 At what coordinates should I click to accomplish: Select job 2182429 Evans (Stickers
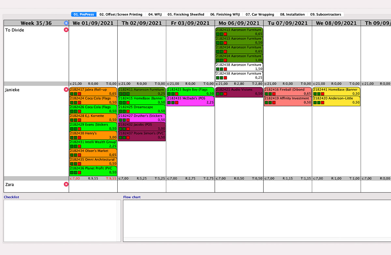pos(93,127)
